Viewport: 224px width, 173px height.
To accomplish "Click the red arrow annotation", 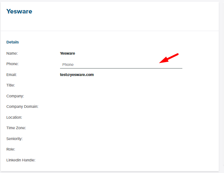I will [x=169, y=58].
